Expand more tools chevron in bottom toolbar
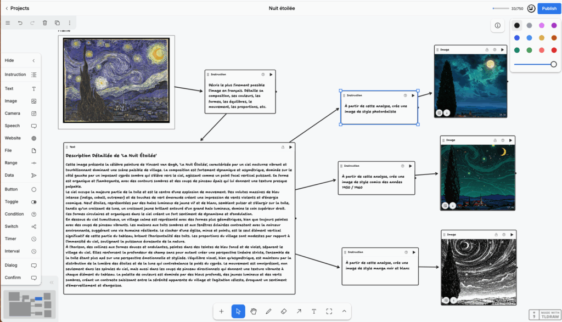562x322 pixels. tap(344, 311)
